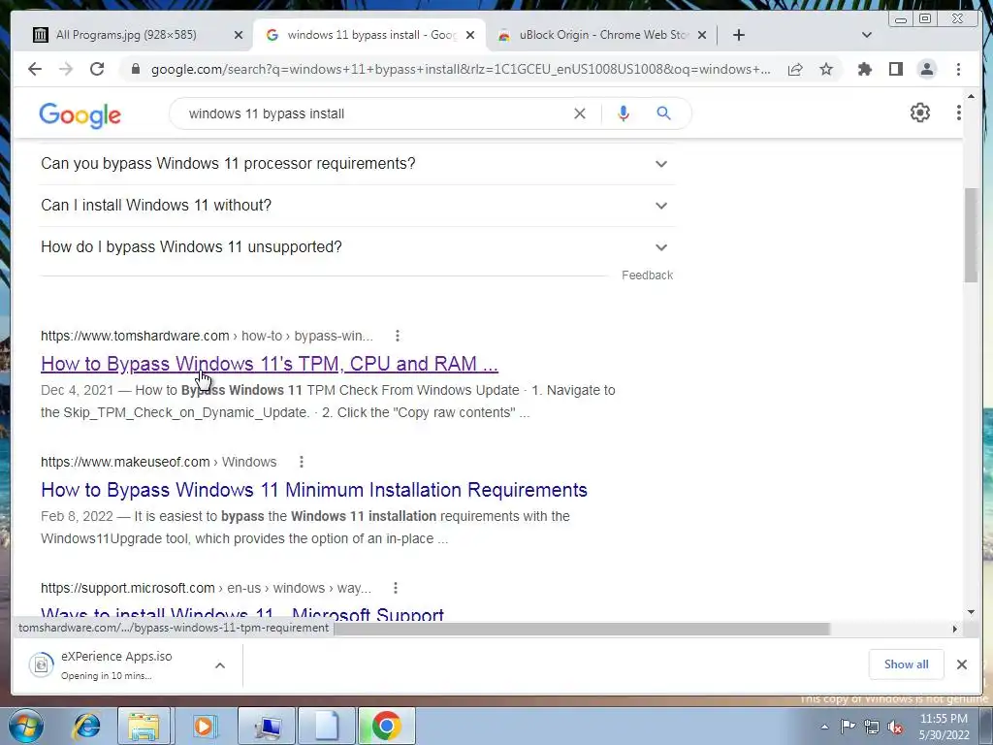Click the address bar URL

coord(461,69)
